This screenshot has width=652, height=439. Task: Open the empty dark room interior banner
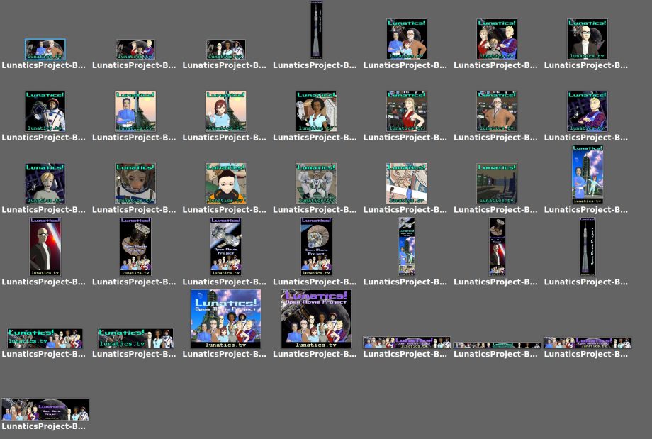tap(497, 184)
